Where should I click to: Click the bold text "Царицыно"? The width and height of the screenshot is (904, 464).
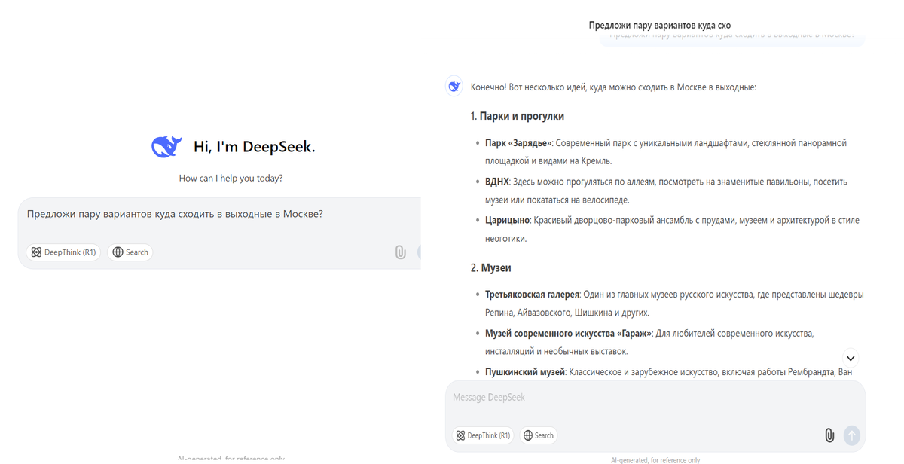pyautogui.click(x=508, y=221)
